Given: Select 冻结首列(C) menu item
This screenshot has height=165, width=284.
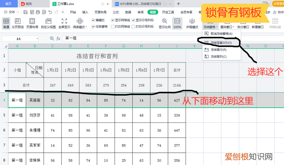Looking at the screenshot, I should pos(221,56).
